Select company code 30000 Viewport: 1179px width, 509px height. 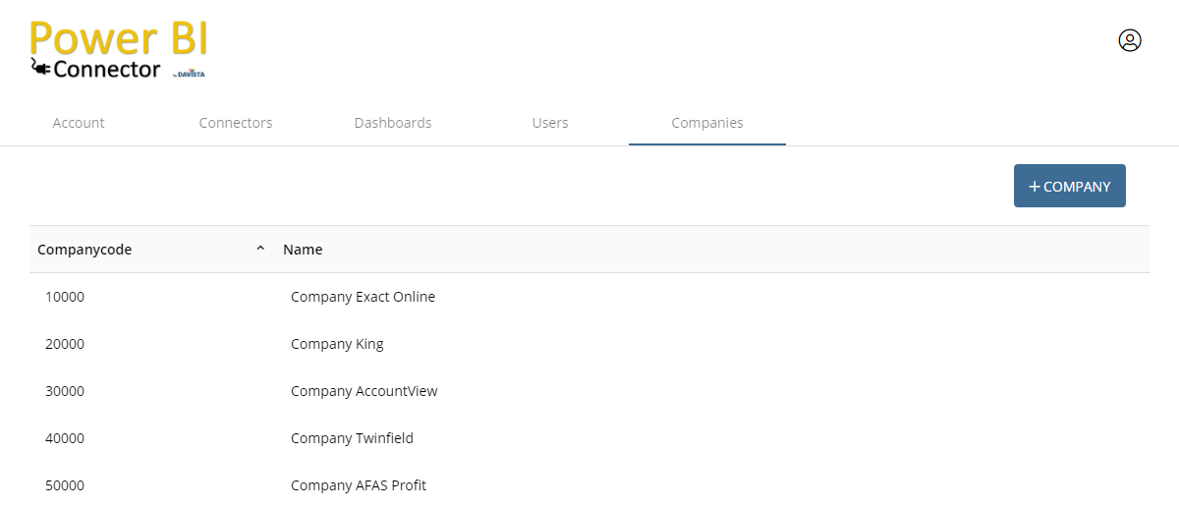(65, 391)
